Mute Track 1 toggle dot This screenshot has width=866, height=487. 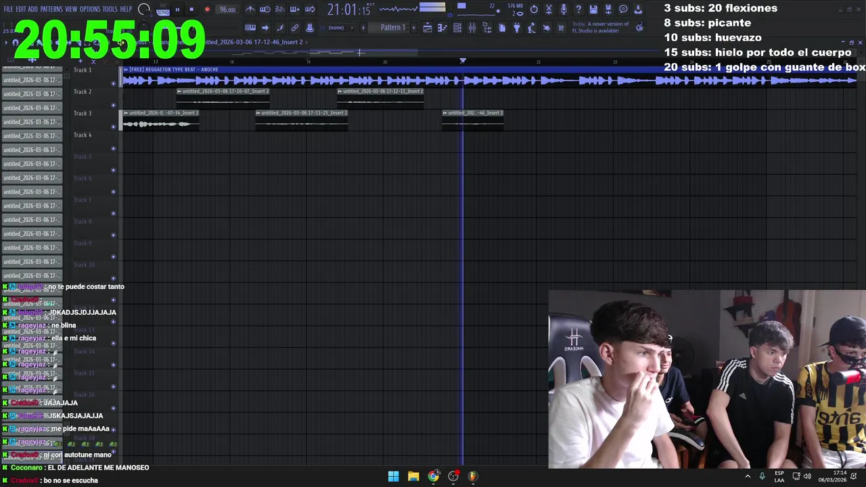pyautogui.click(x=113, y=83)
